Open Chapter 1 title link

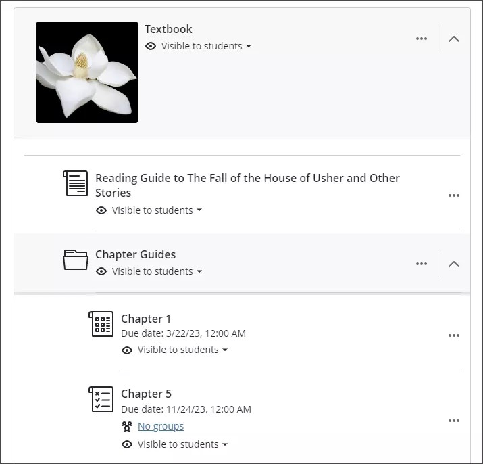pos(146,319)
